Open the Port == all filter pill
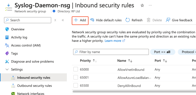The width and height of the screenshot is (196, 95). point(162,52)
